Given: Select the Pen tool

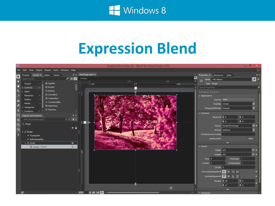Looking at the screenshot, I should pyautogui.click(x=18, y=110).
